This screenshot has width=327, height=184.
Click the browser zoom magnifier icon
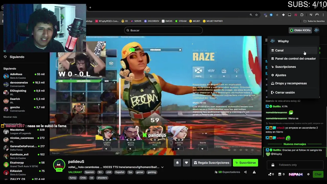coord(251,15)
